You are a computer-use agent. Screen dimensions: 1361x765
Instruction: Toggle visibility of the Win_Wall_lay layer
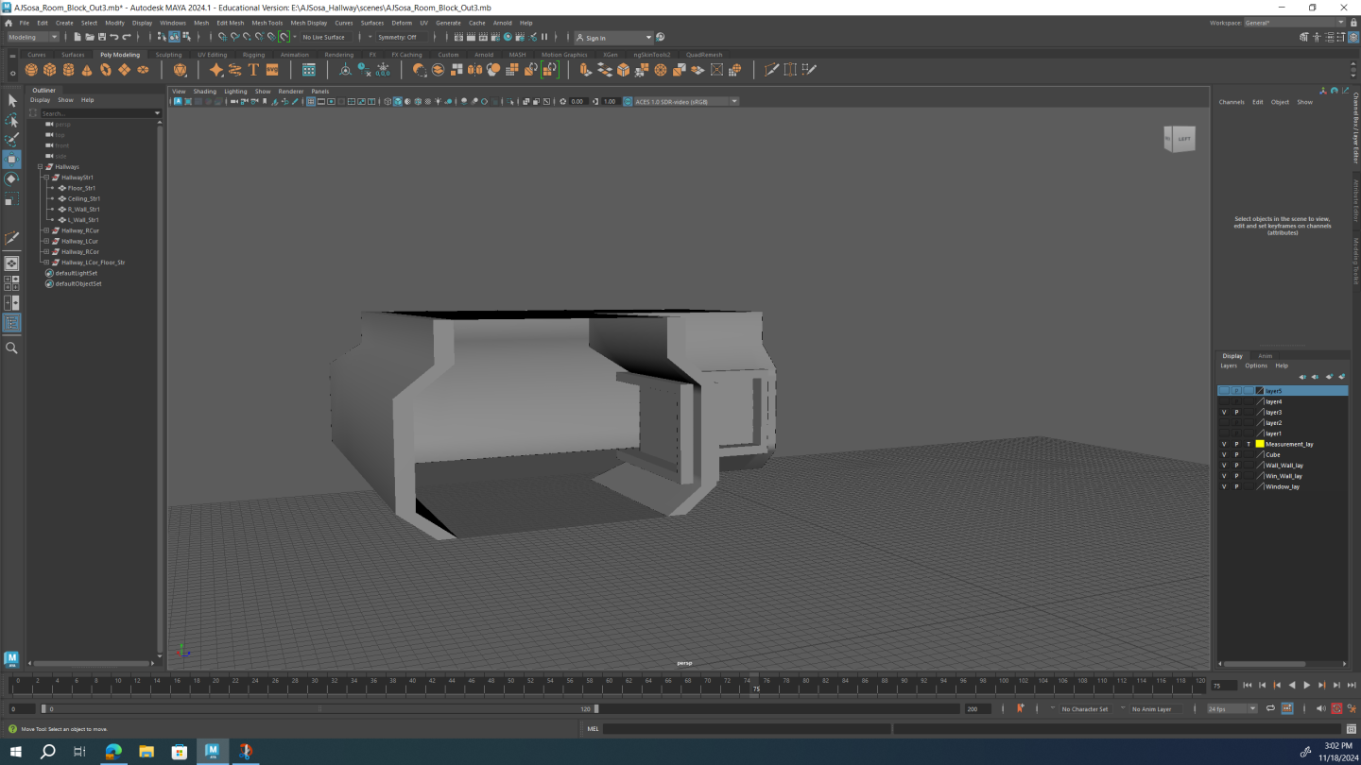(x=1224, y=476)
